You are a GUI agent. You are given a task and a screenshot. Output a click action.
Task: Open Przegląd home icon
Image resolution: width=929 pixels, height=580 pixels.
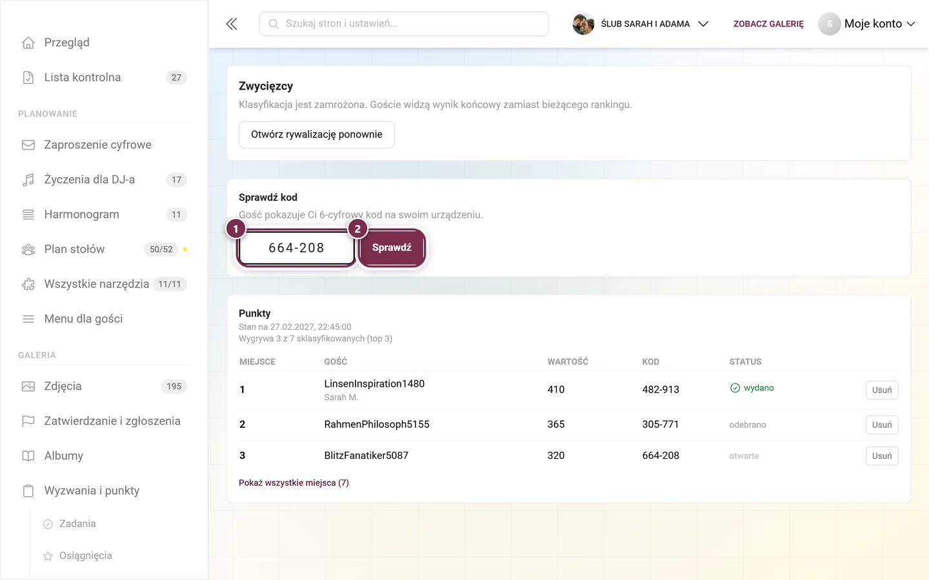coord(28,43)
